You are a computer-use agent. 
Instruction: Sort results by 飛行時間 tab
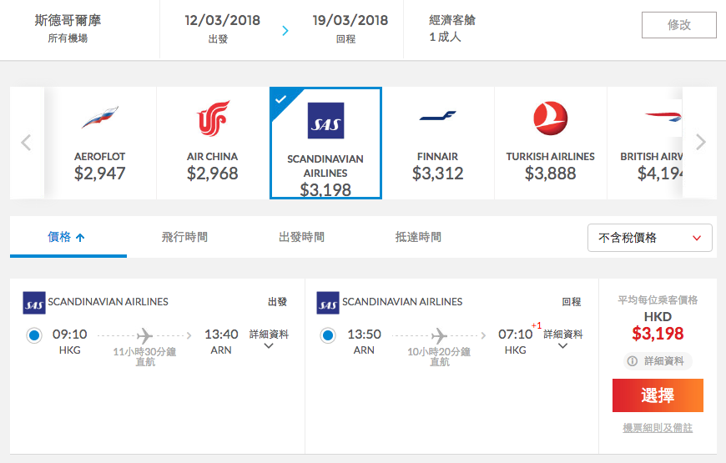pos(184,238)
